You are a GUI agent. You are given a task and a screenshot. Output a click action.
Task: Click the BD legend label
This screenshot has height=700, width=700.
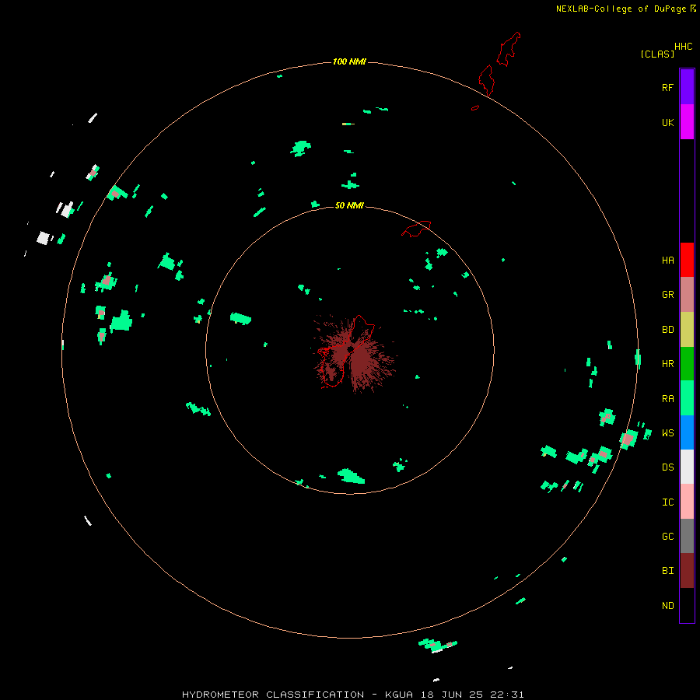coord(667,330)
